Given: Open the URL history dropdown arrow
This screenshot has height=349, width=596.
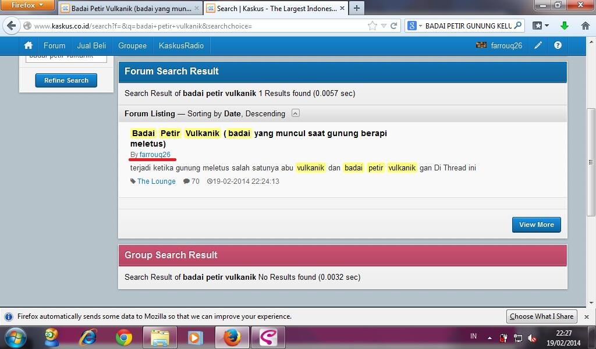Looking at the screenshot, I should pos(384,26).
